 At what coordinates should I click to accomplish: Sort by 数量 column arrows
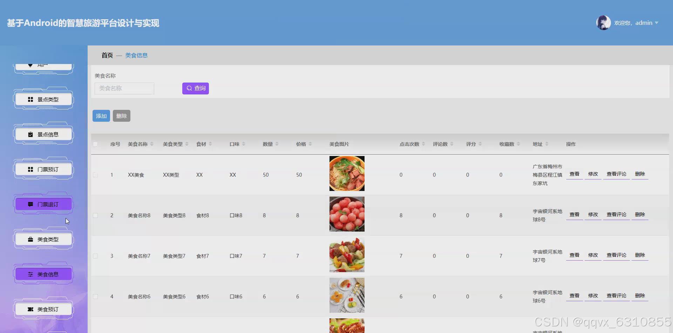(x=277, y=144)
